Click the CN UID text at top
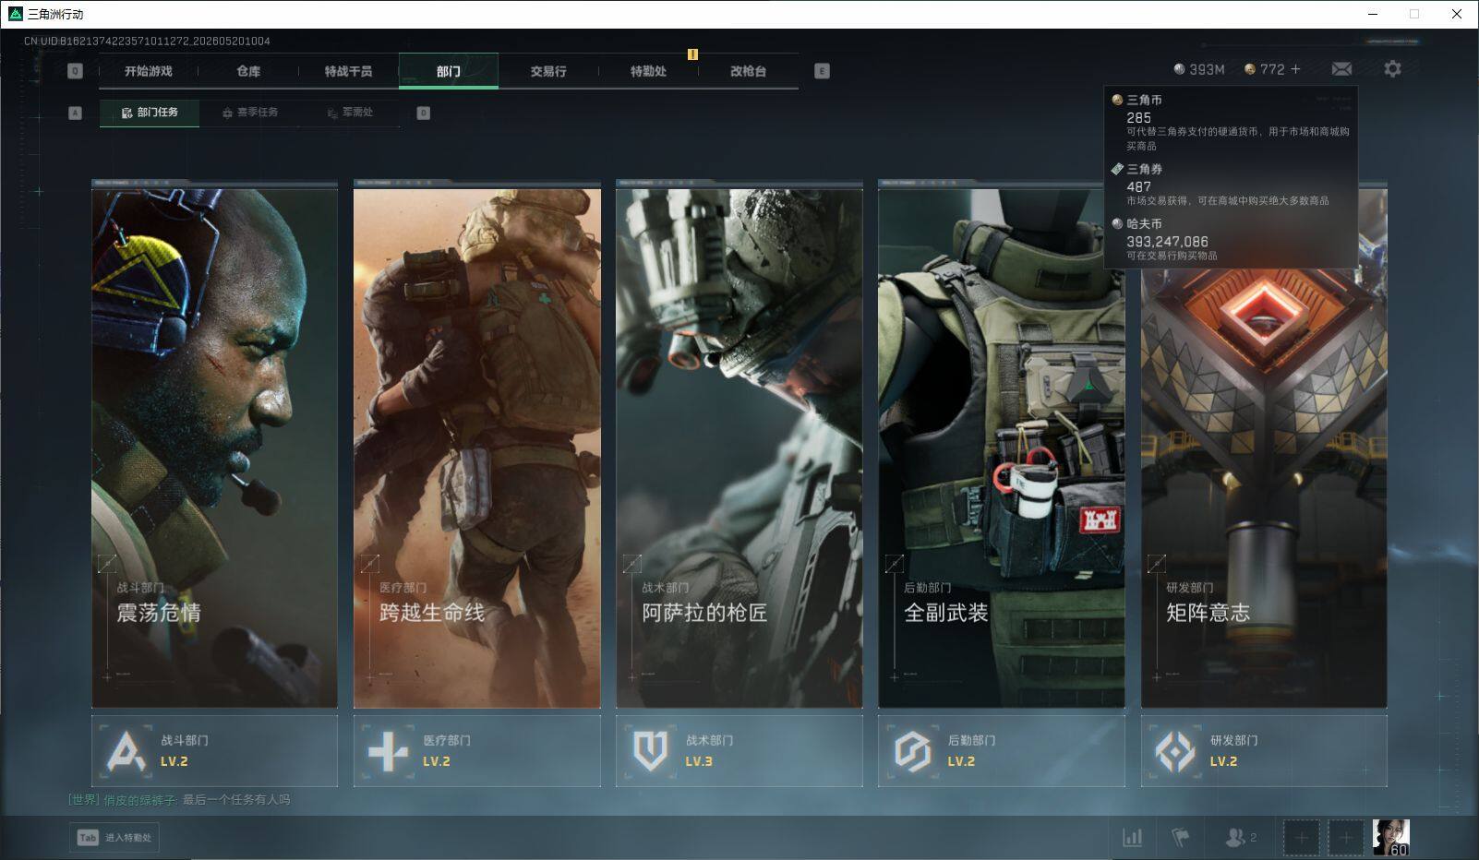The height and width of the screenshot is (860, 1479). coord(147,42)
